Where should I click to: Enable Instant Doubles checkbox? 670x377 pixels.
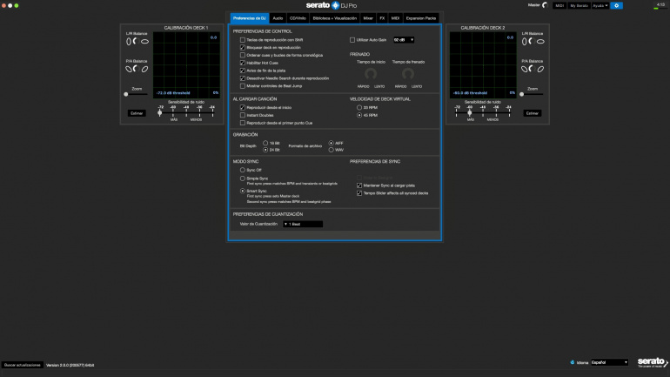tap(242, 115)
